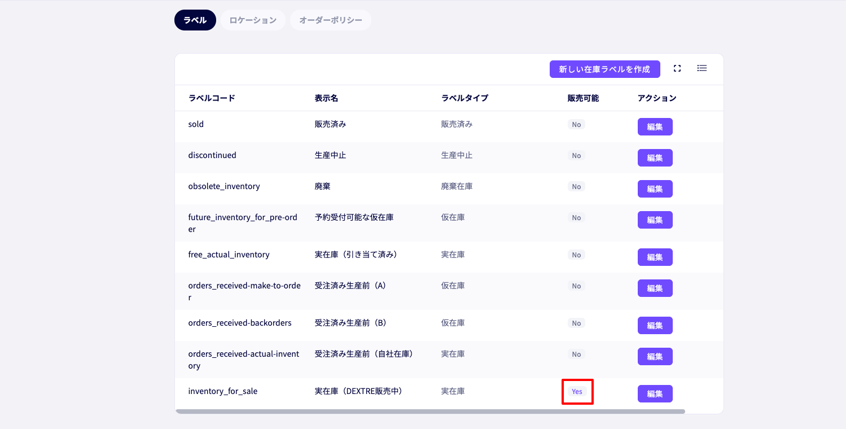Screen dimensions: 846x429
Task: Edit the sold label row
Action: click(655, 126)
